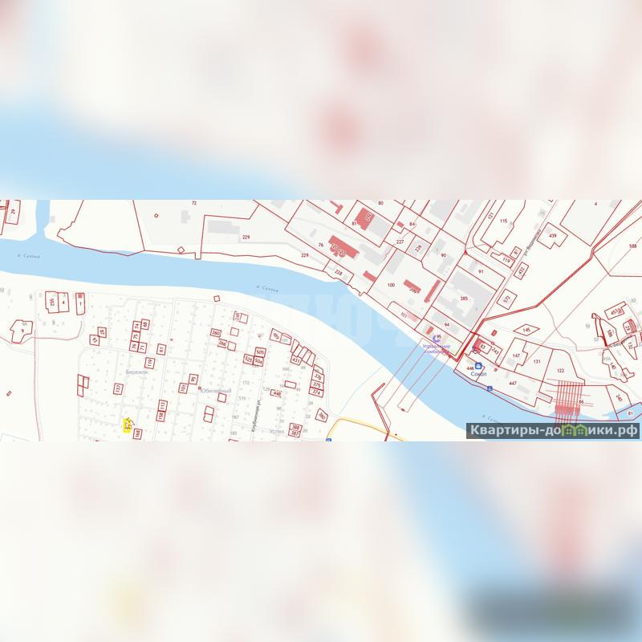Image resolution: width=642 pixels, height=642 pixels.
Task: Select cadastral parcel 588
Action: (633, 247)
